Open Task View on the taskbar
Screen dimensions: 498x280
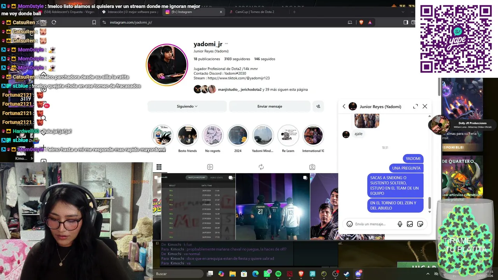[x=210, y=274]
